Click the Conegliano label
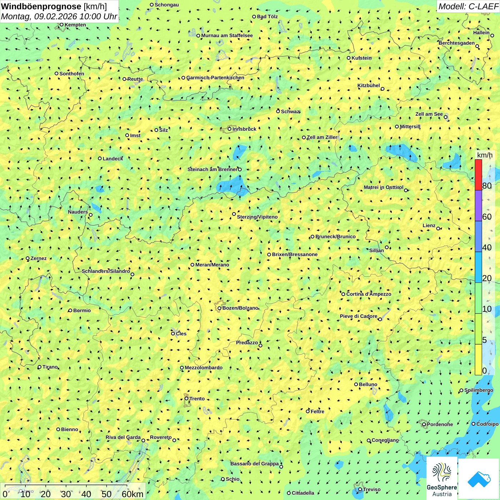 coord(385,440)
